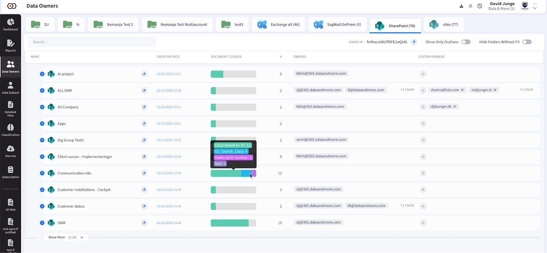Open the Sources sidebar icon
Screen dimensions: 547x253
pyautogui.click(x=11, y=151)
